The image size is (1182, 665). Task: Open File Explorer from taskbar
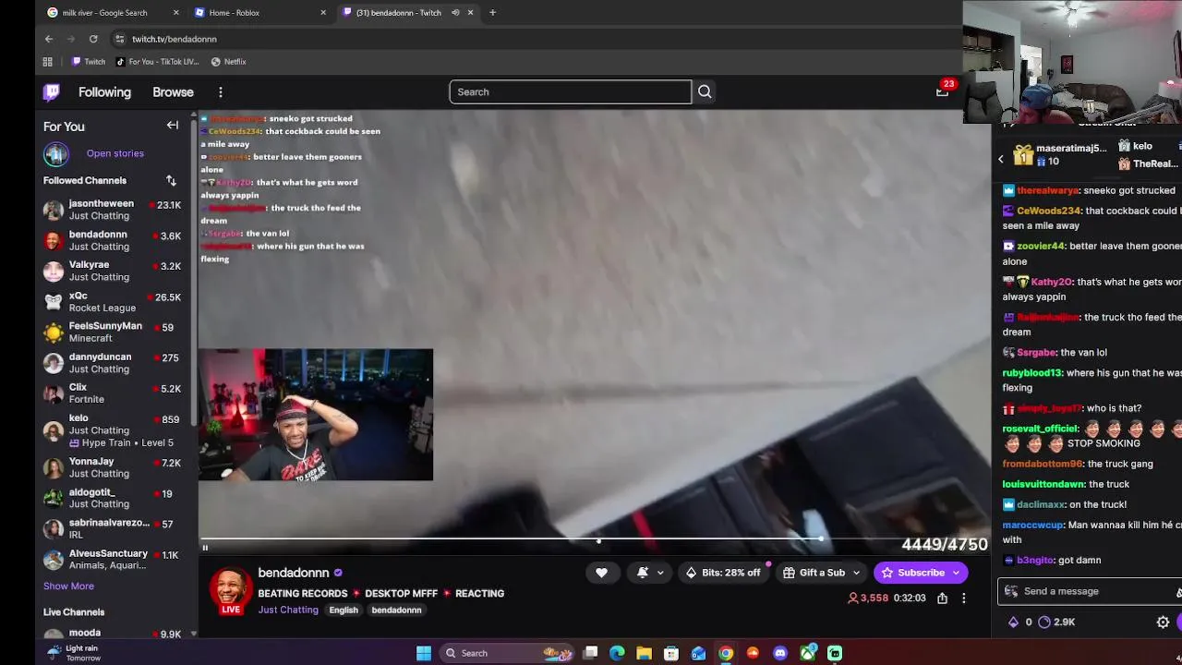[645, 653]
